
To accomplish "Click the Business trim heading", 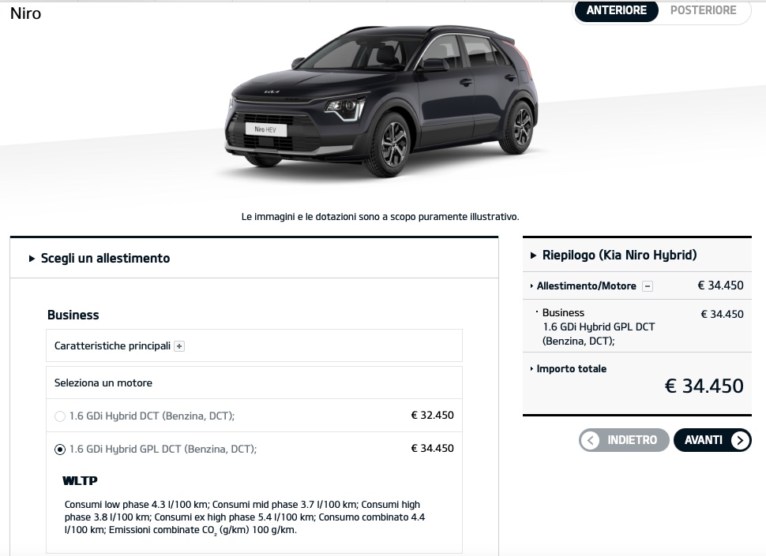I will click(x=73, y=315).
